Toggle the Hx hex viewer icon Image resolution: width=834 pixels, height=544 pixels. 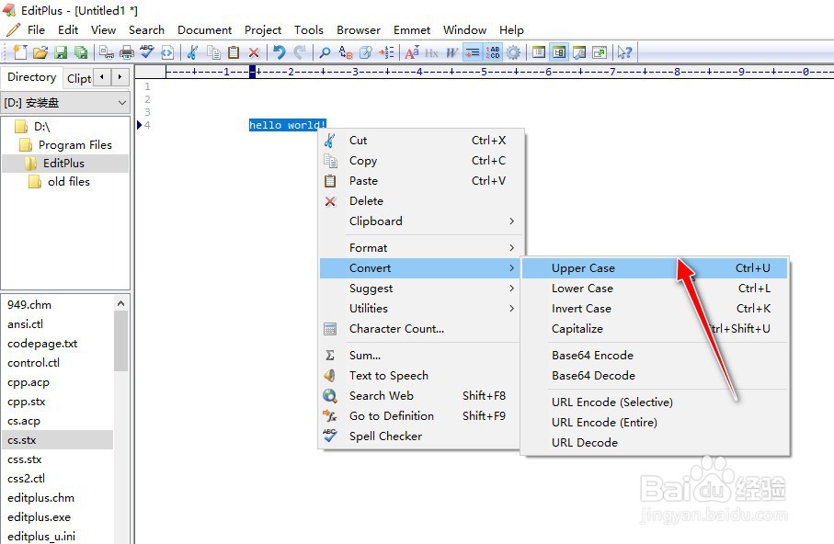coord(432,52)
